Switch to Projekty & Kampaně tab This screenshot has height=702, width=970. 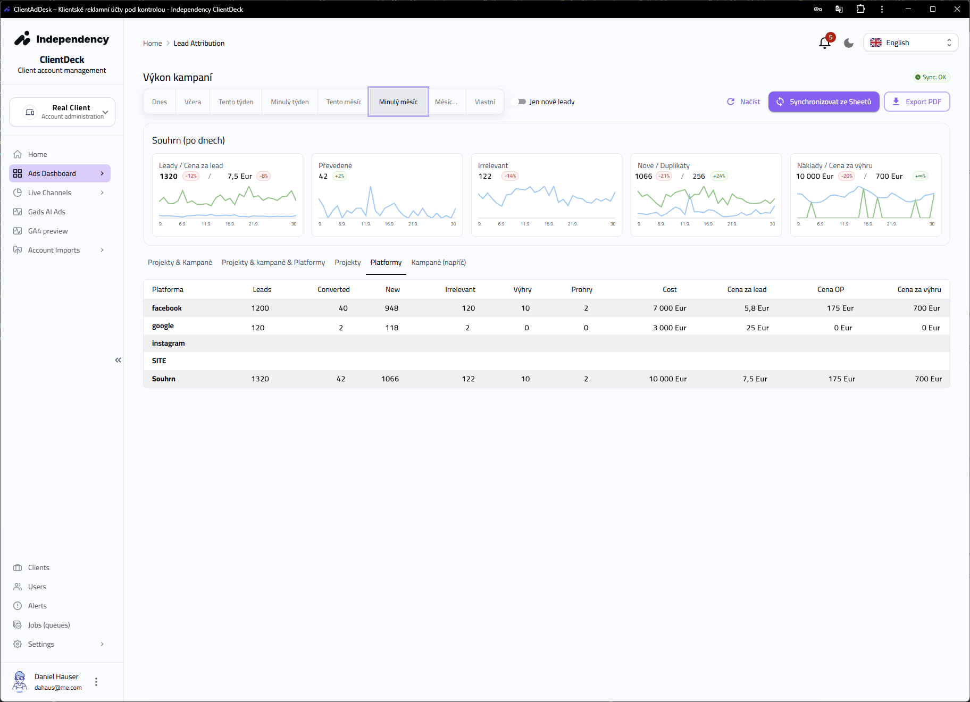pyautogui.click(x=180, y=262)
